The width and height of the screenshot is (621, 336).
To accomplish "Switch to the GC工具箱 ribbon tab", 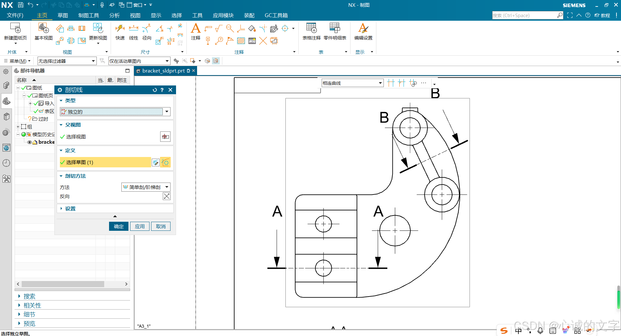I will pyautogui.click(x=276, y=15).
